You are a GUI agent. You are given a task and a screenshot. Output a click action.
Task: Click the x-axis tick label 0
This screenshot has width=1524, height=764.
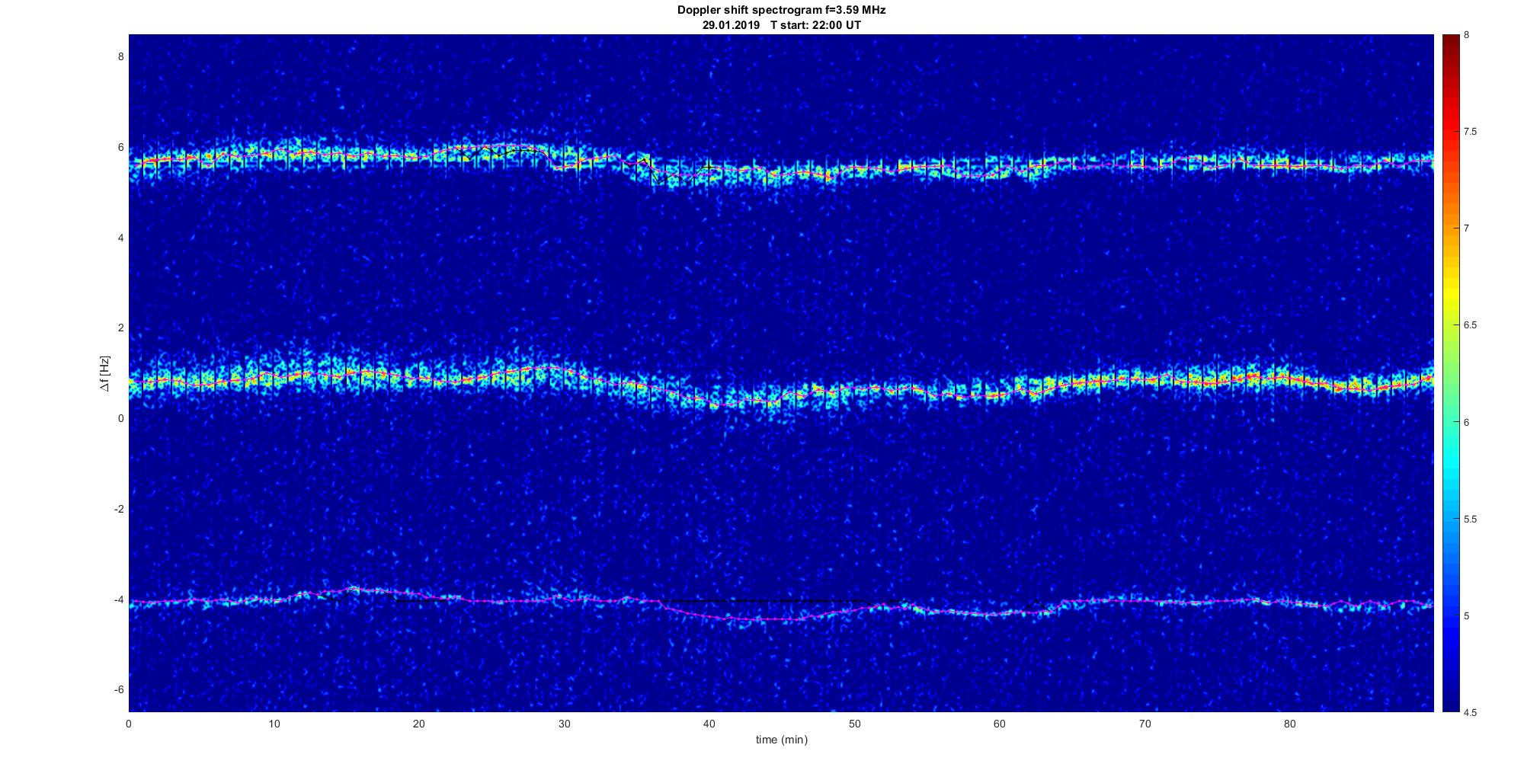pyautogui.click(x=129, y=724)
